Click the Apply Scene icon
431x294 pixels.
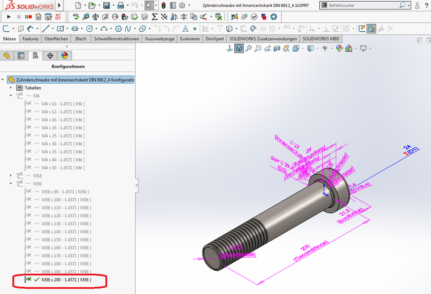tap(349, 49)
